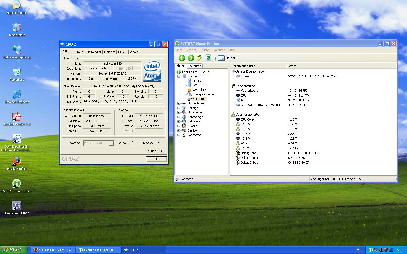Click the Core Speed value field in CPU-Z
The height and width of the screenshot is (254, 407).
(97, 116)
